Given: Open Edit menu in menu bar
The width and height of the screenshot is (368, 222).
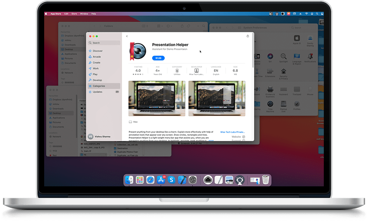Looking at the screenshot, I should (66, 14).
